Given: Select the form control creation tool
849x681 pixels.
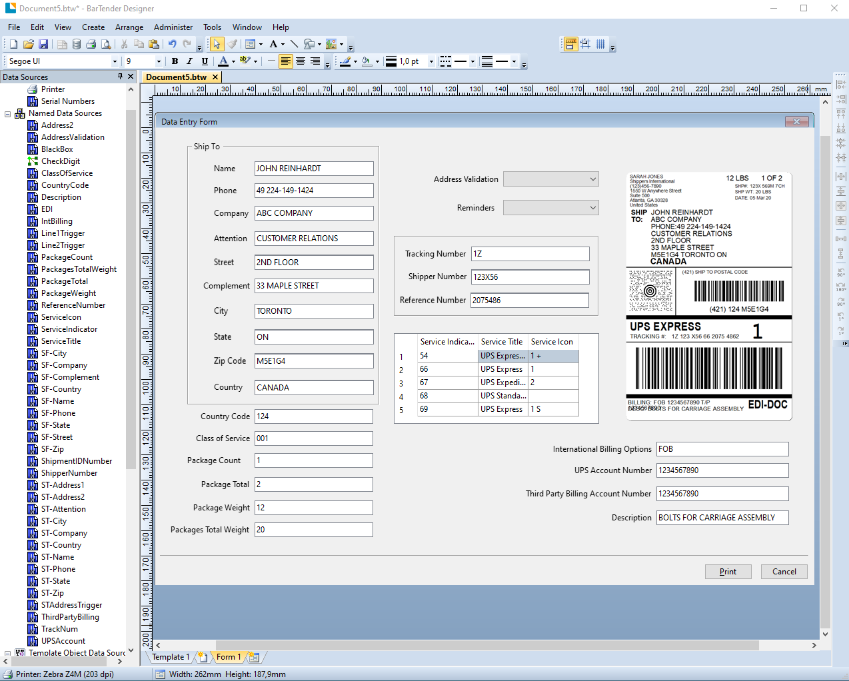Looking at the screenshot, I should tap(251, 44).
